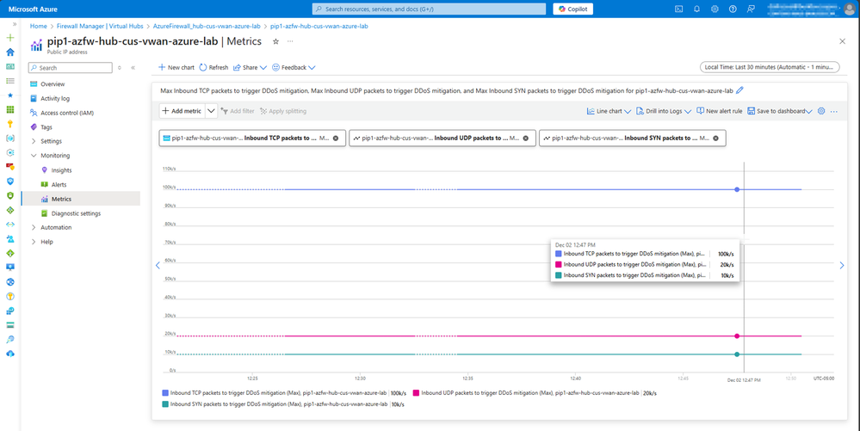The image size is (860, 431).
Task: Close the Metrics blade
Action: [x=843, y=41]
